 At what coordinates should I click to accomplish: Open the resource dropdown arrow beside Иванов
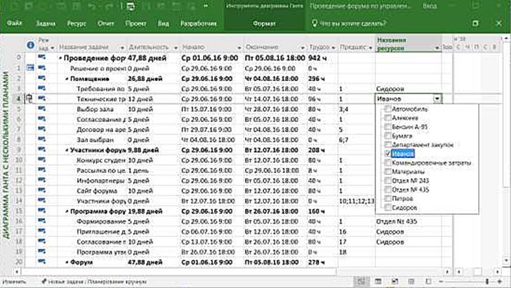click(437, 99)
